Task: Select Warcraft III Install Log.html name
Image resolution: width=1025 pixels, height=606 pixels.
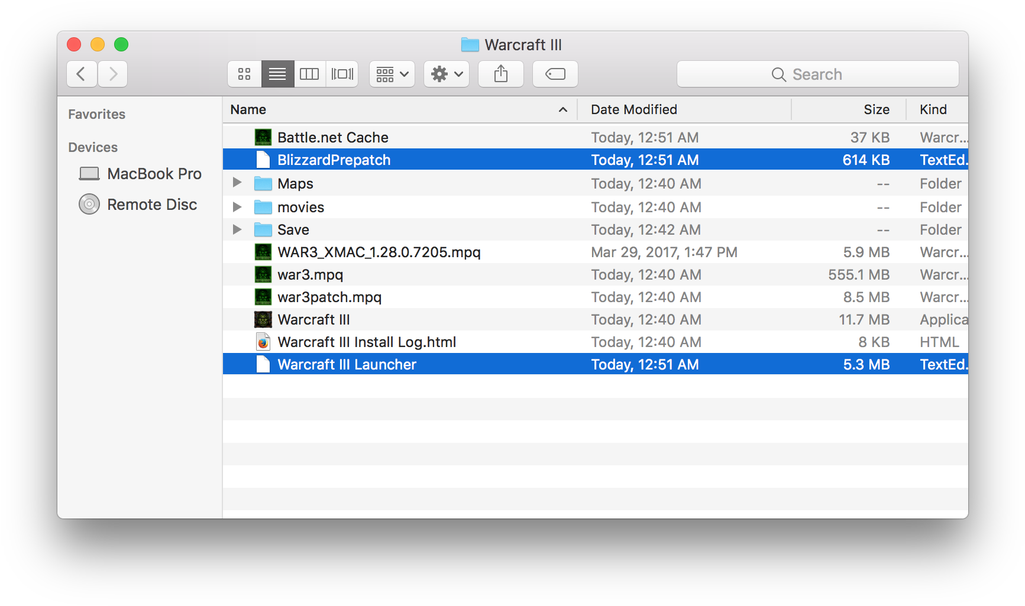Action: 367,342
